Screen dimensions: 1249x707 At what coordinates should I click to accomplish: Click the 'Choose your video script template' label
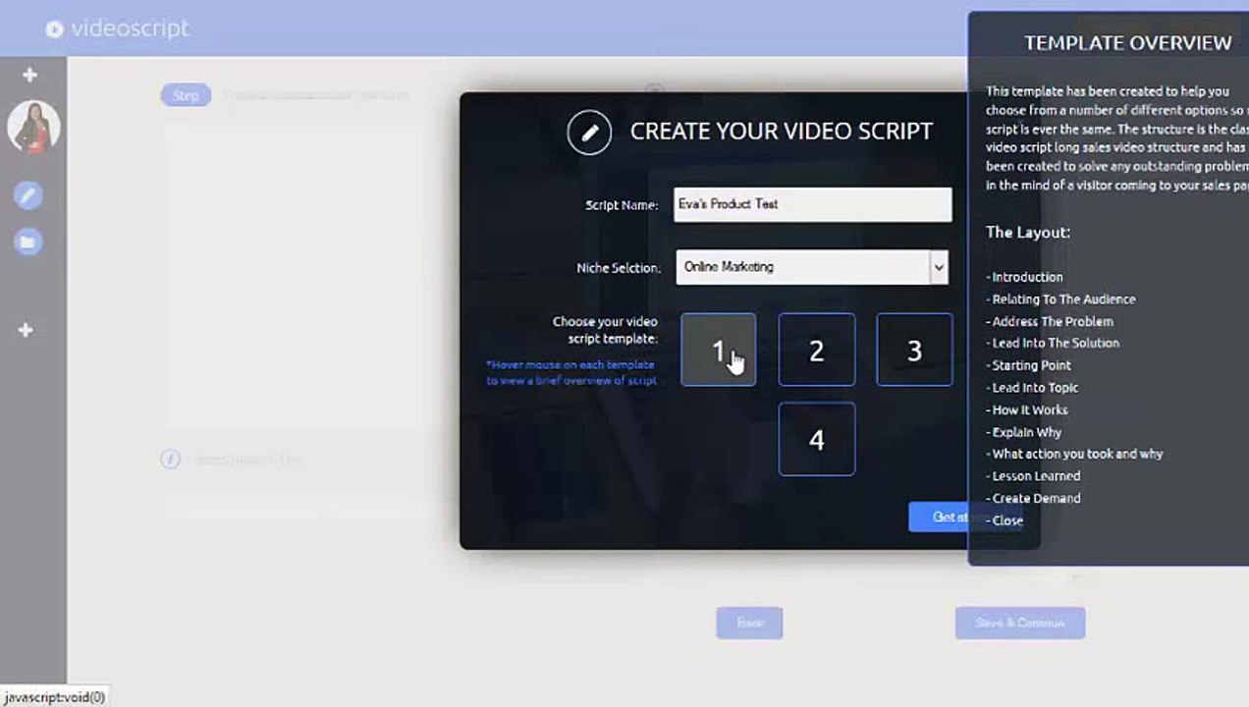pos(605,330)
